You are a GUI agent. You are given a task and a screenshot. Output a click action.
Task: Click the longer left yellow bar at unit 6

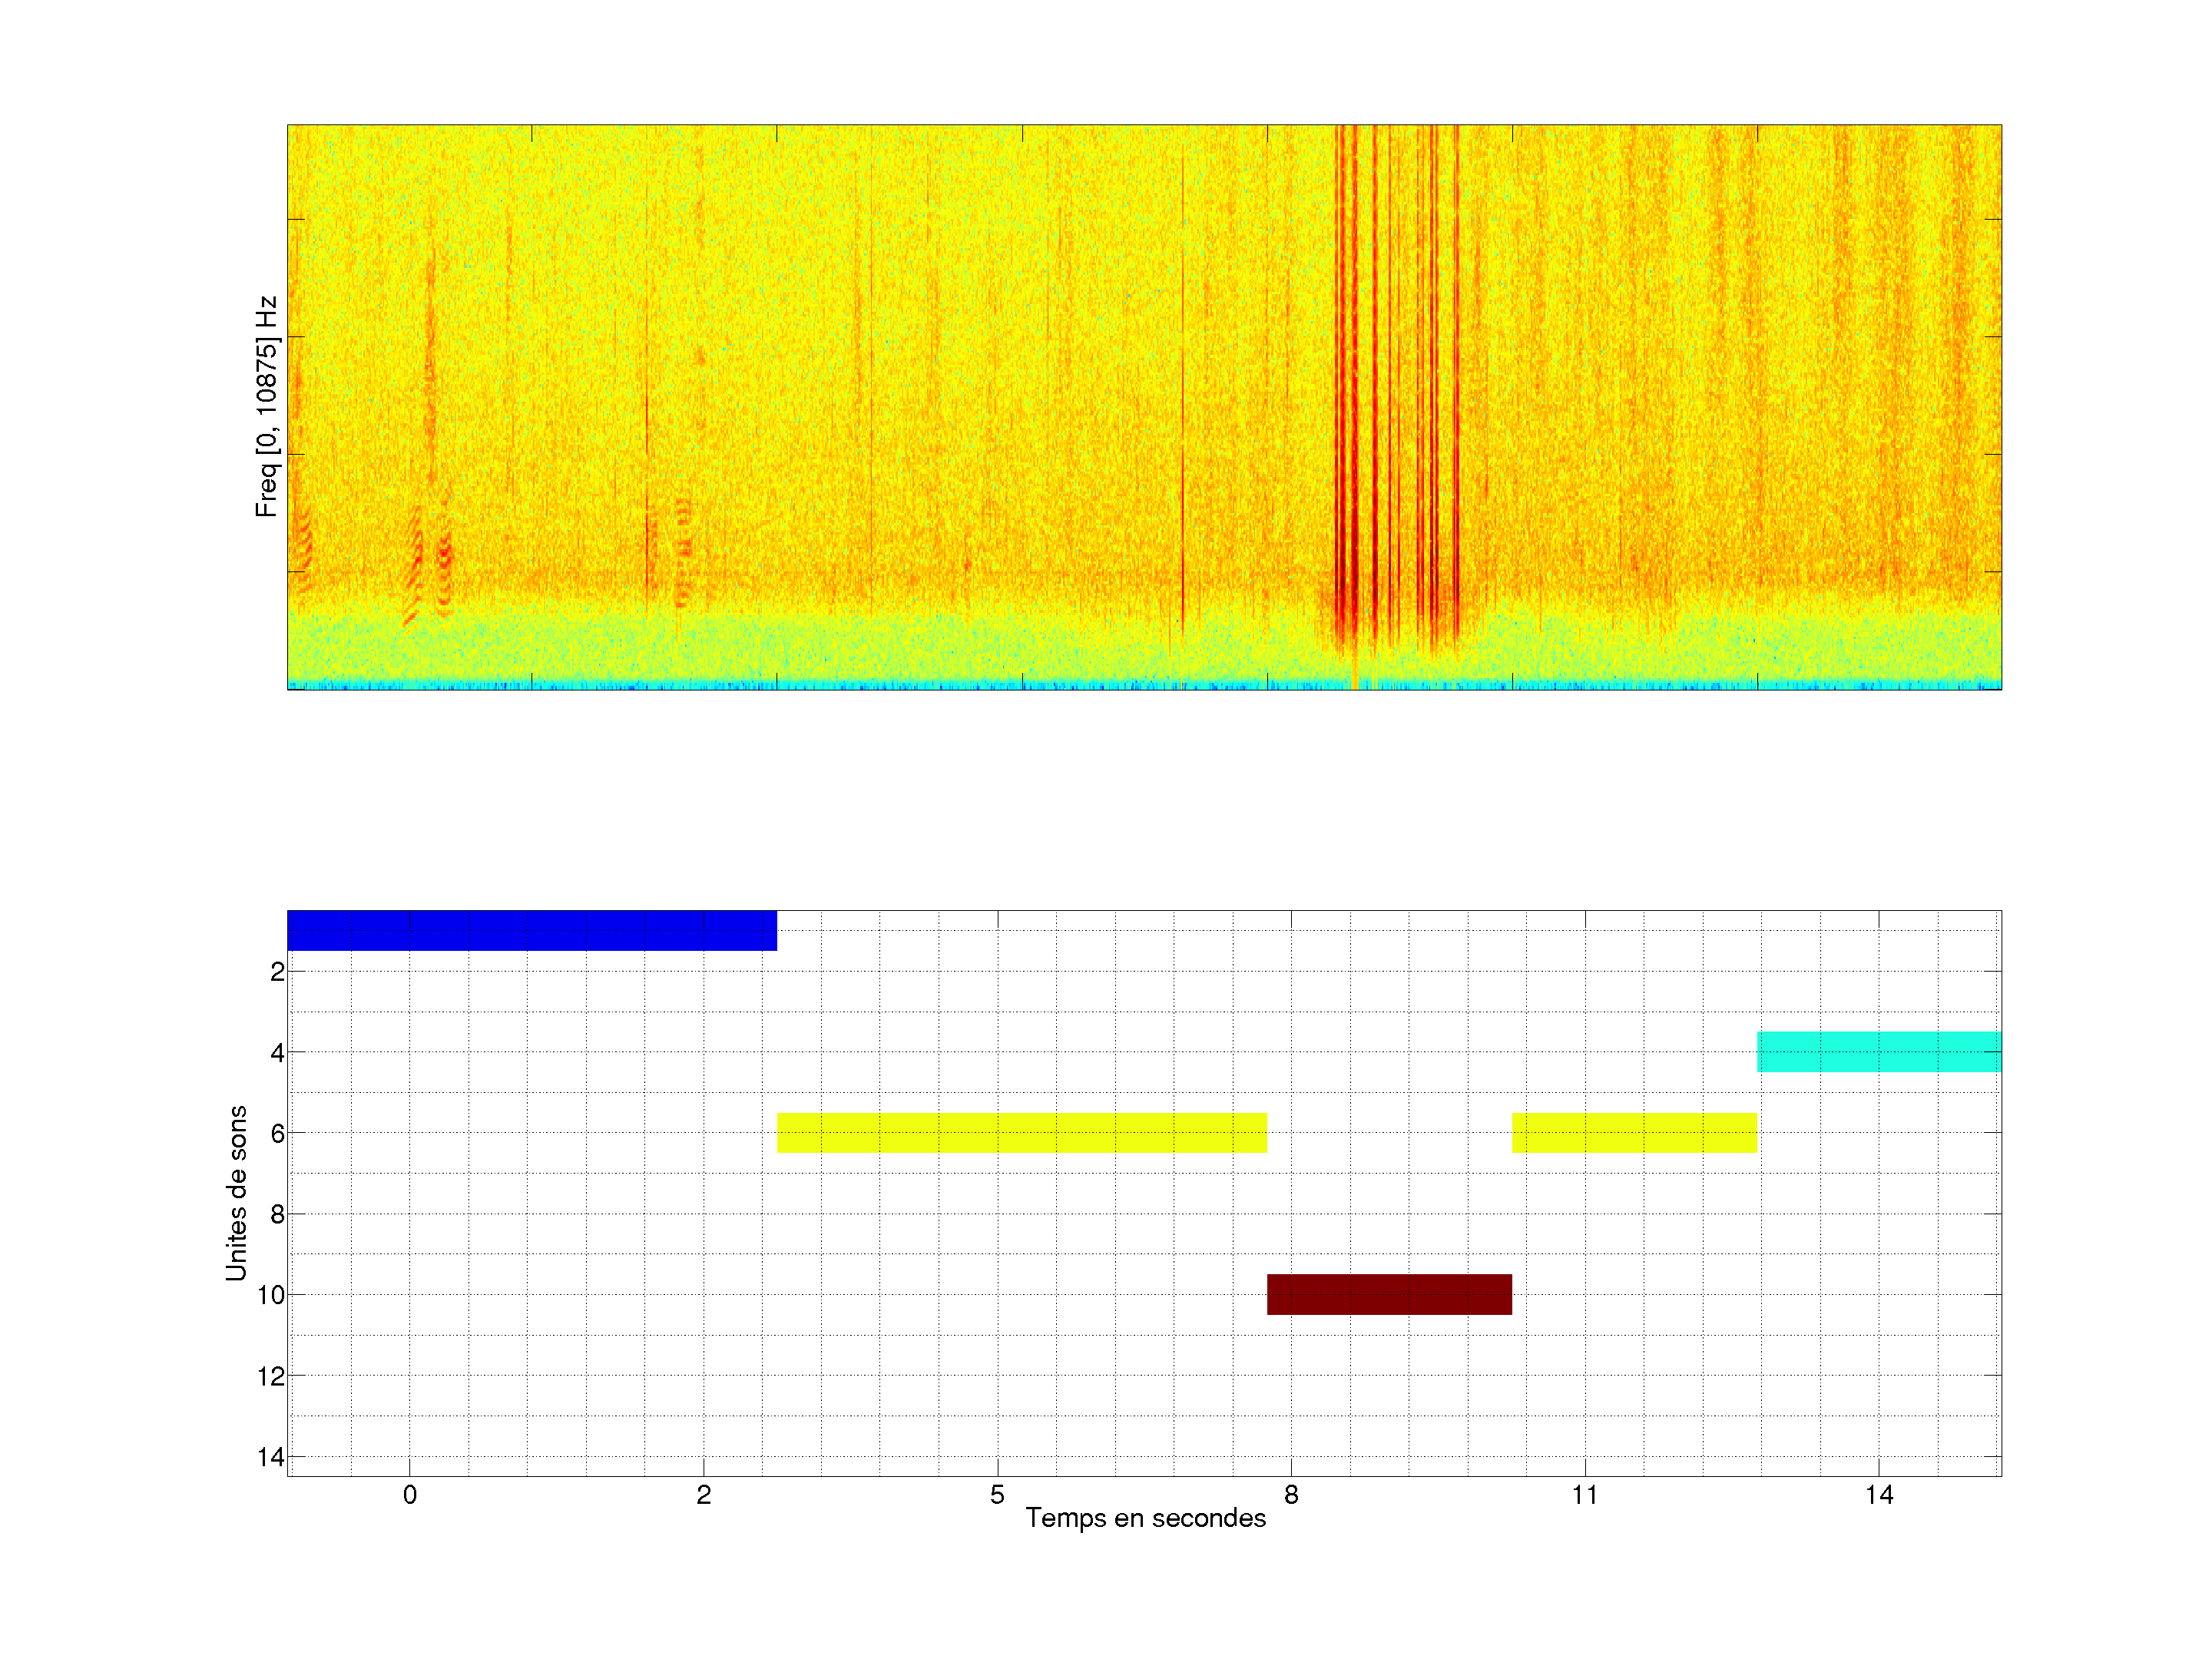[x=1021, y=1132]
